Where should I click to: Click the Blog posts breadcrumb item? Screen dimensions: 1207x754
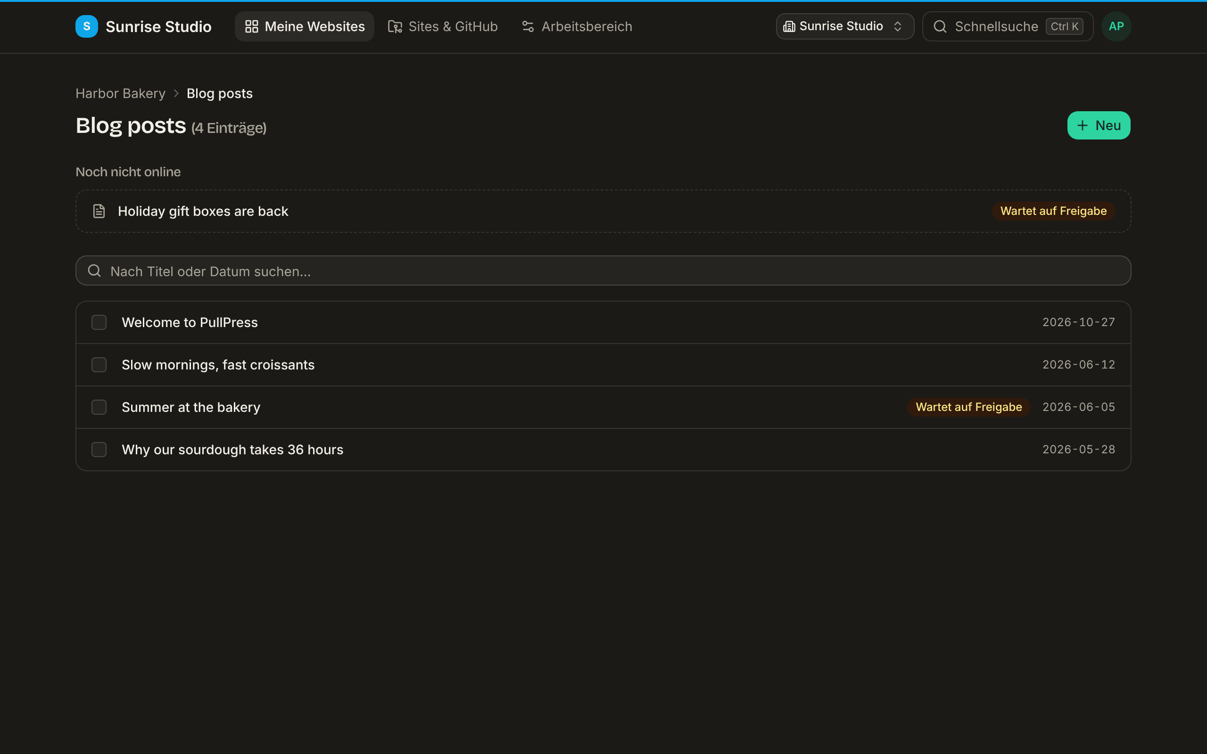[219, 93]
